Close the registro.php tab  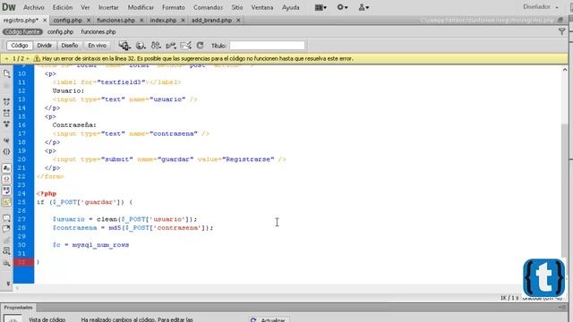tap(45, 21)
